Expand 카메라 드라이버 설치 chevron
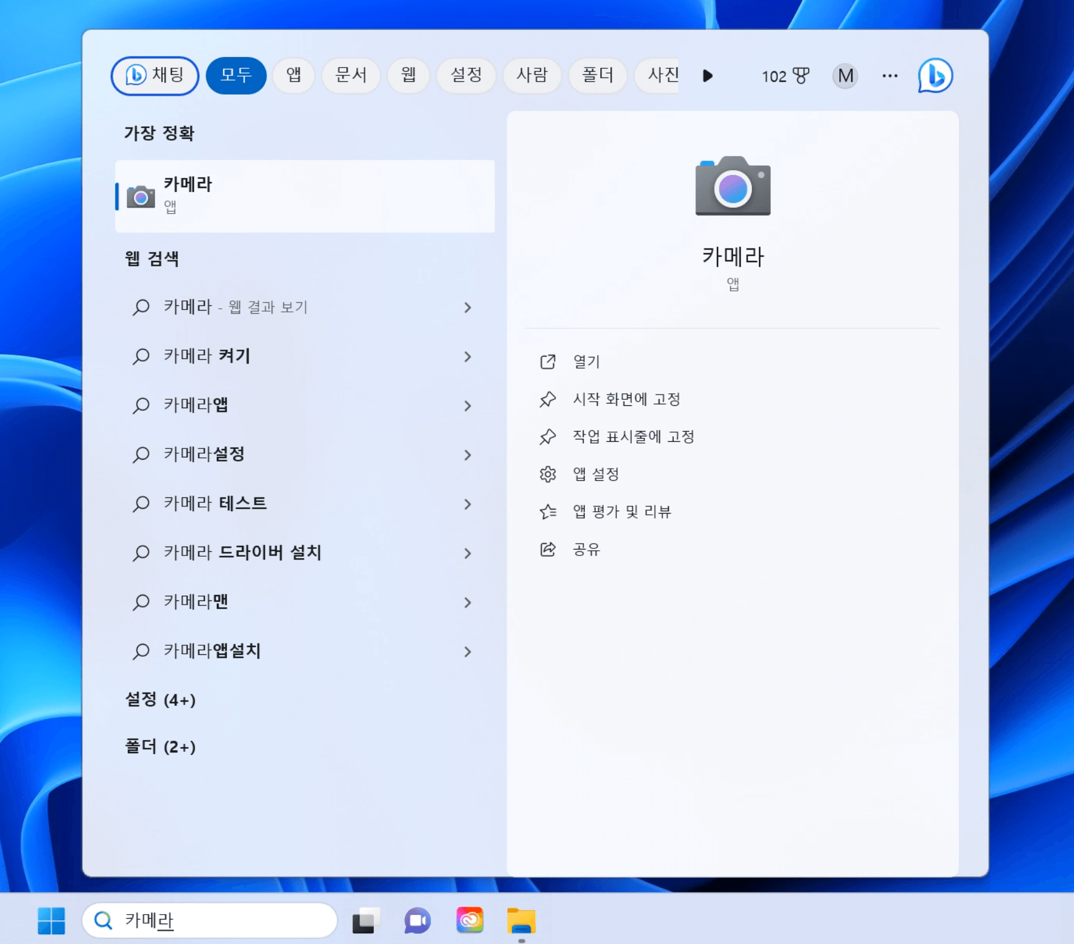Viewport: 1074px width, 944px height. pyautogui.click(x=468, y=553)
